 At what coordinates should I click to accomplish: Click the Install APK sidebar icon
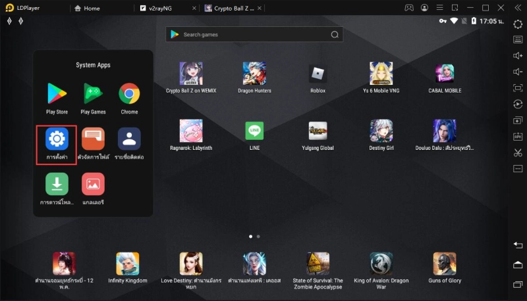click(518, 137)
